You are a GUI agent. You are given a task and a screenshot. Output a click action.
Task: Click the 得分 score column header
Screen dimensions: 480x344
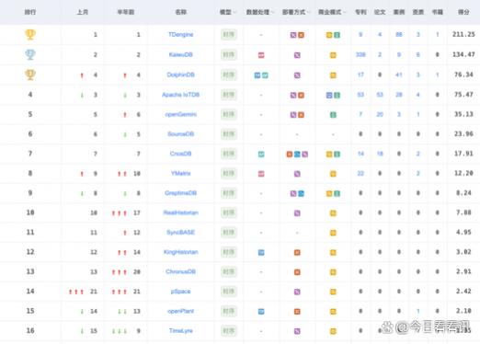[x=463, y=12]
